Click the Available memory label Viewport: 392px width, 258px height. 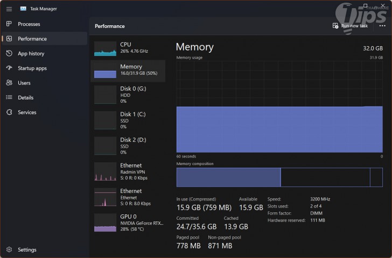coord(248,199)
